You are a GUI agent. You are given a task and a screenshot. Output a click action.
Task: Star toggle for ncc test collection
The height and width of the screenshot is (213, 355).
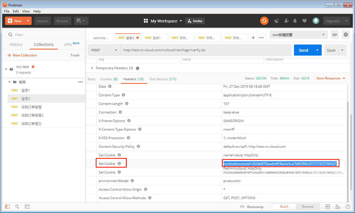[x=33, y=67]
